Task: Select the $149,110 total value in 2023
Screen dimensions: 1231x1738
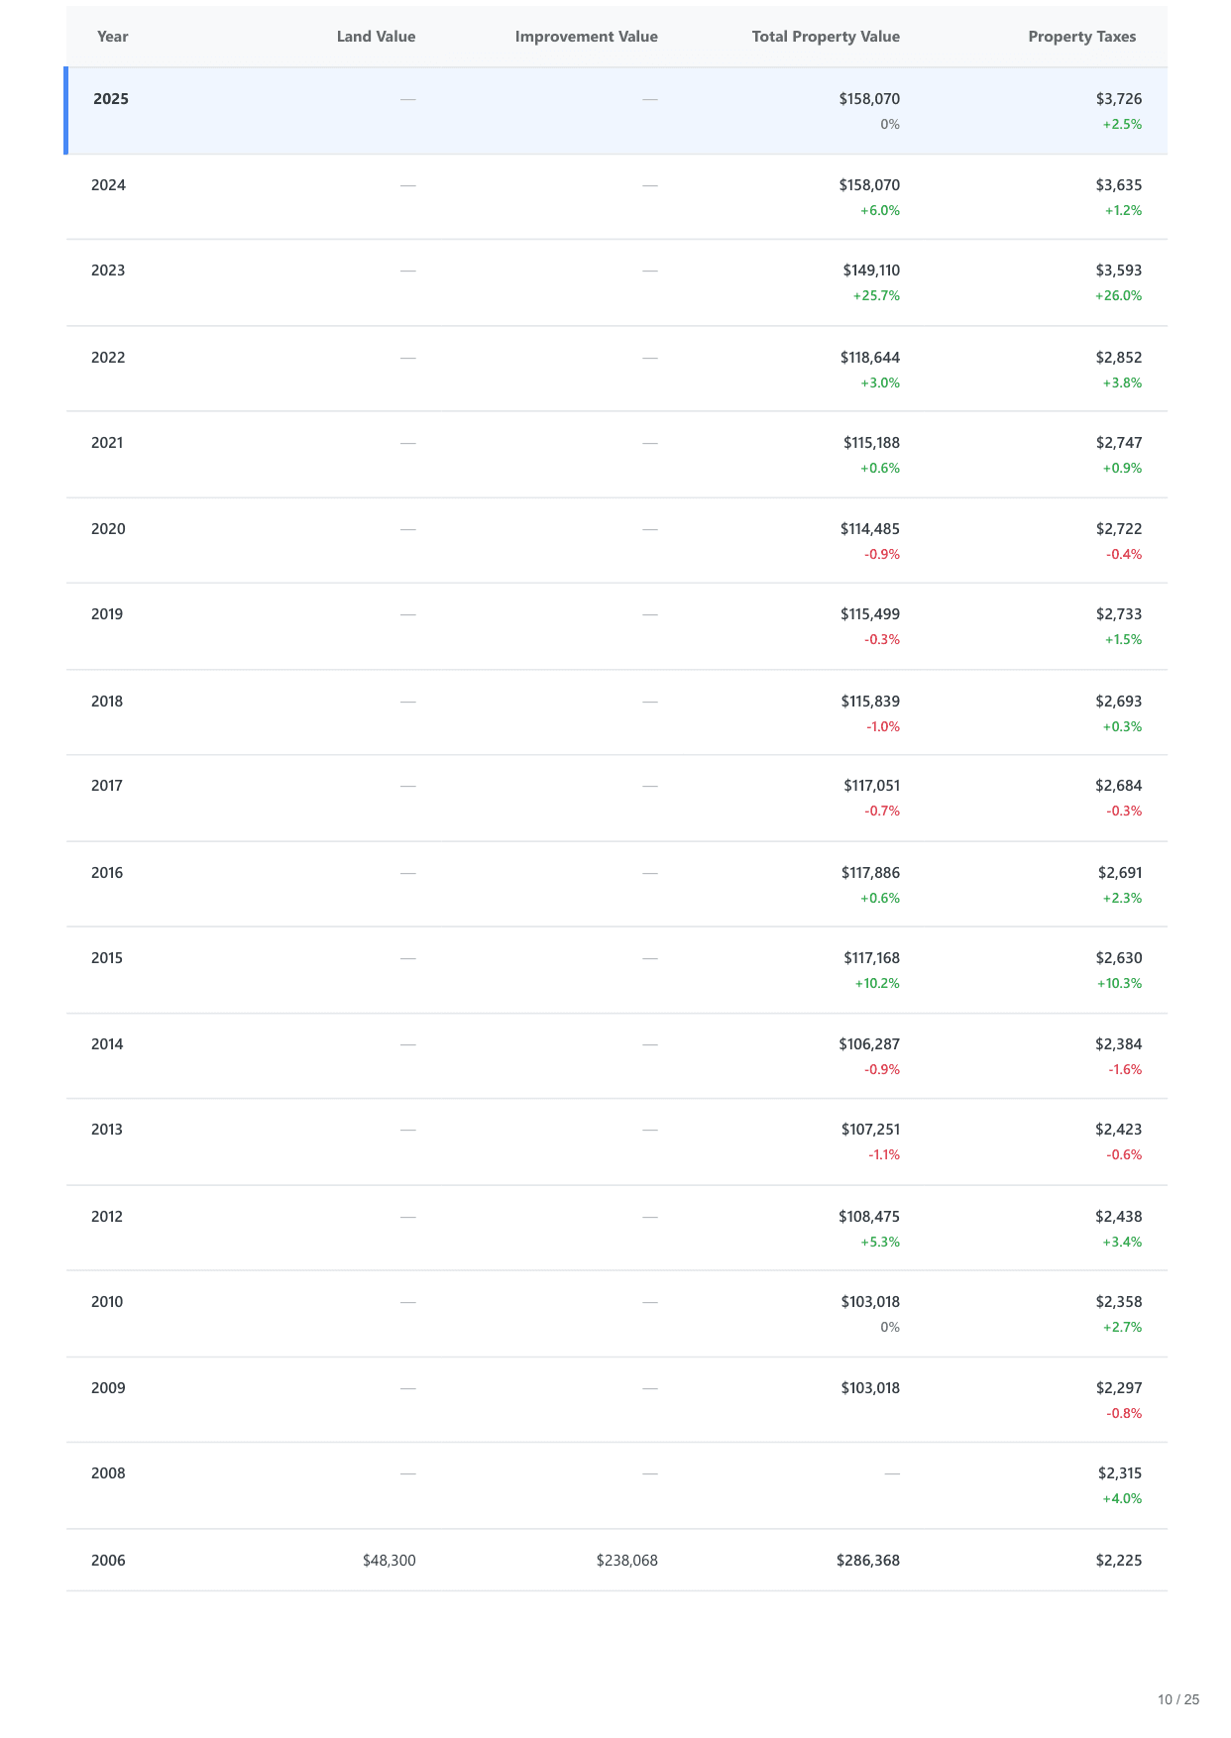Action: pos(871,271)
